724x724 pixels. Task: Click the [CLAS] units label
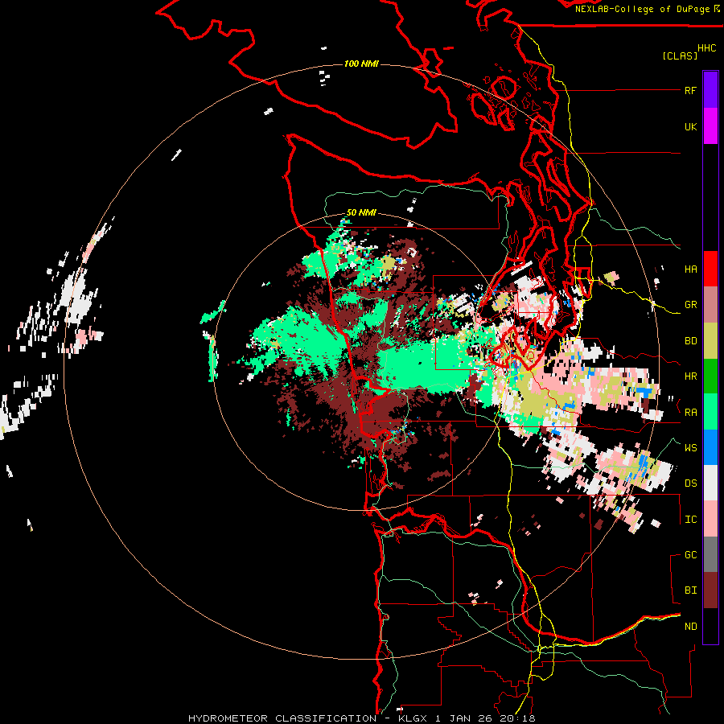[x=680, y=56]
